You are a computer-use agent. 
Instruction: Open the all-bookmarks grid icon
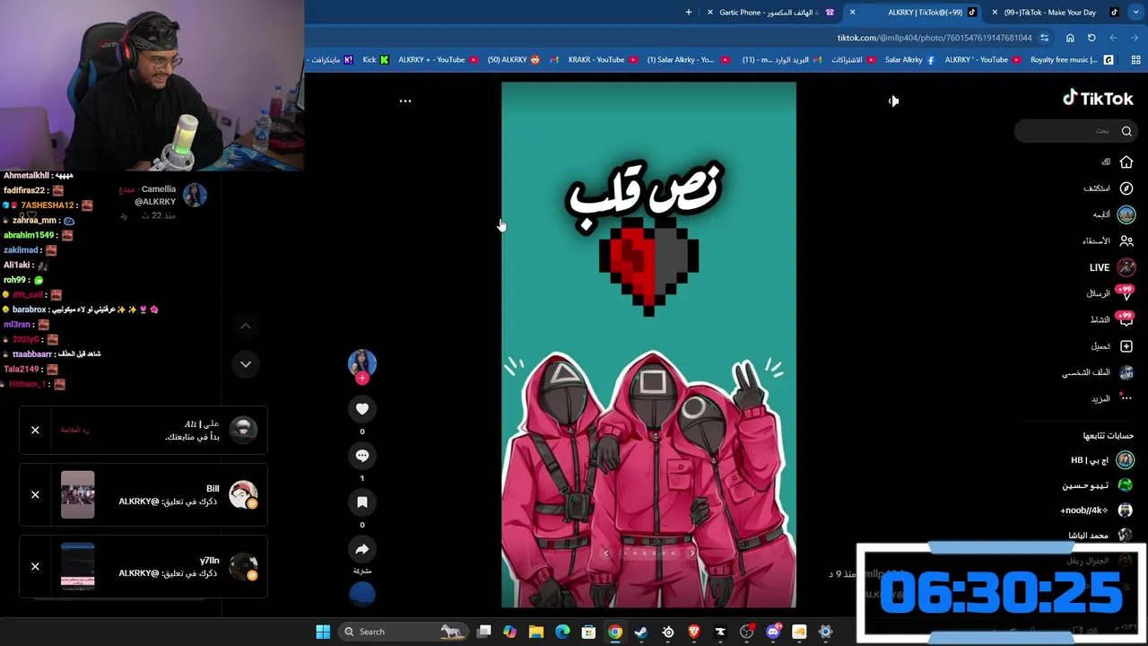[x=1135, y=60]
